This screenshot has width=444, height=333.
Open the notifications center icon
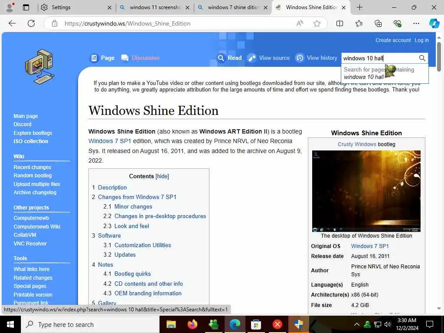[430, 324]
